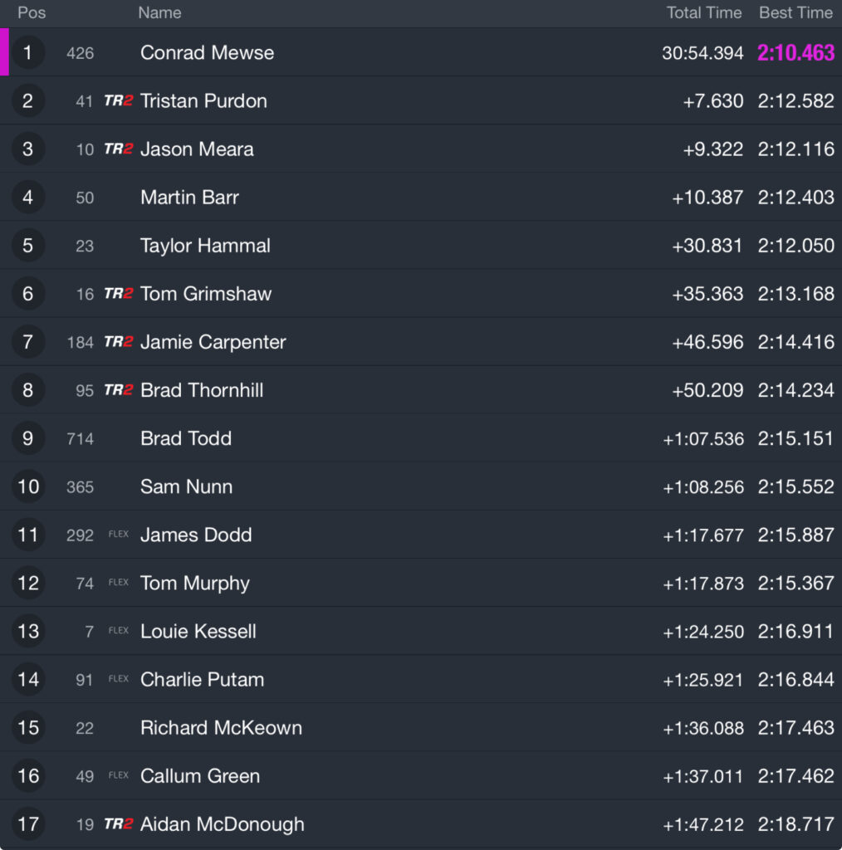Click the magenta leader marker bar
Viewport: 842px width, 850px height.
coord(4,52)
